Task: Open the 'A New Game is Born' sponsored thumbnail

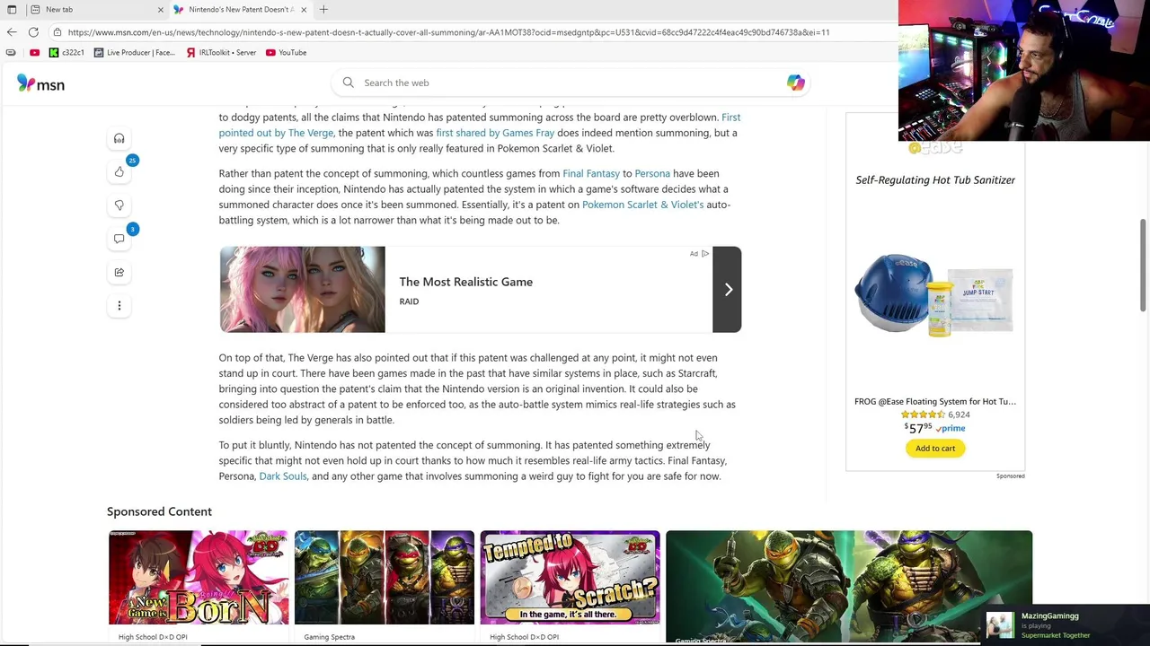Action: pyautogui.click(x=199, y=577)
